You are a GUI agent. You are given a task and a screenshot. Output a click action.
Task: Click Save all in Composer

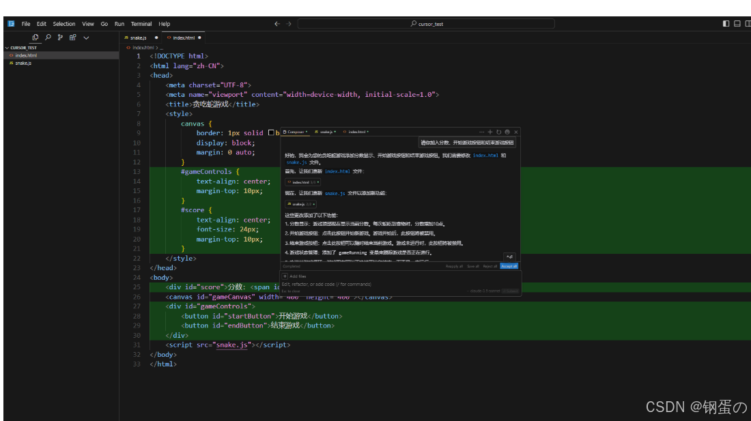[x=473, y=266]
